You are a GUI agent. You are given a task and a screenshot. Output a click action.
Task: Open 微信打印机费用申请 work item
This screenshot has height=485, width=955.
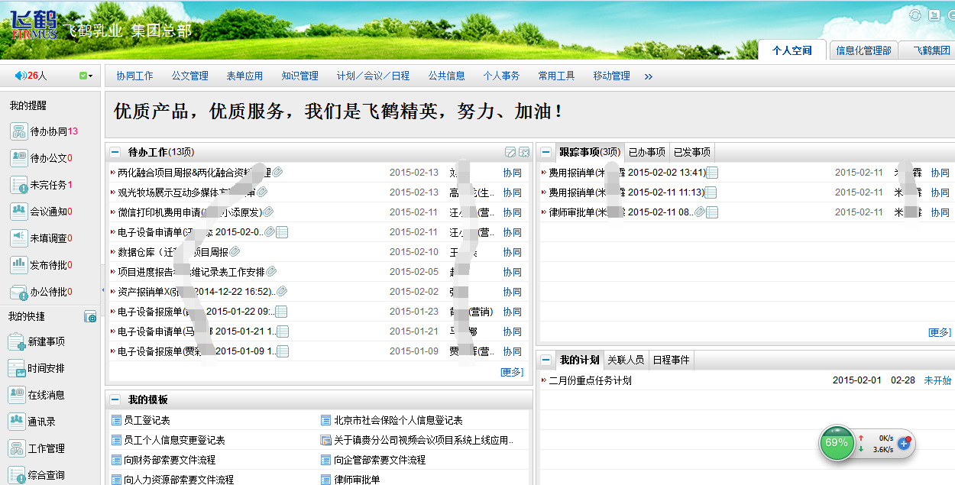[189, 212]
